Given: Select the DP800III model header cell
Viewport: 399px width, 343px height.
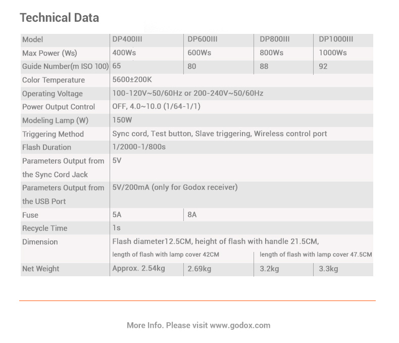Looking at the screenshot, I should click(x=275, y=39).
